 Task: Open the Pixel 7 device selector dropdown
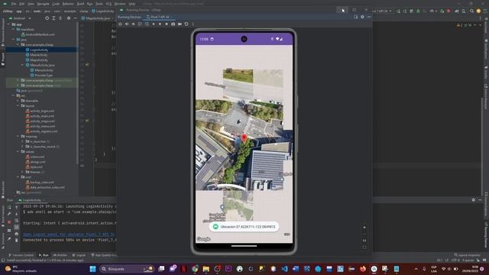pyautogui.click(x=382, y=11)
